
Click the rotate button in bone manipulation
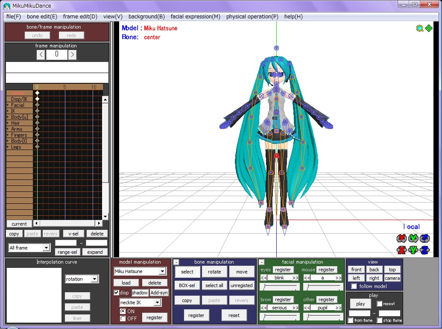point(214,272)
